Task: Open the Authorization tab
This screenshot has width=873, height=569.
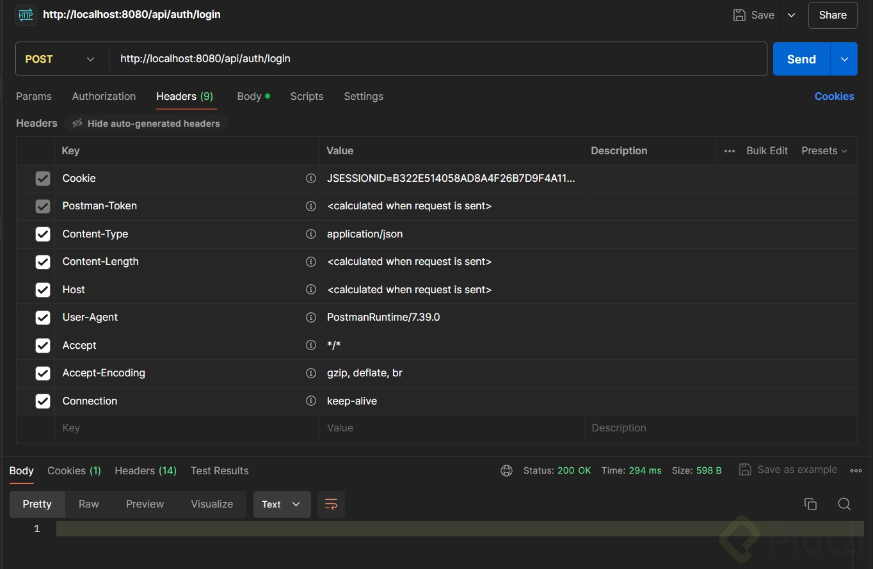Action: [104, 97]
